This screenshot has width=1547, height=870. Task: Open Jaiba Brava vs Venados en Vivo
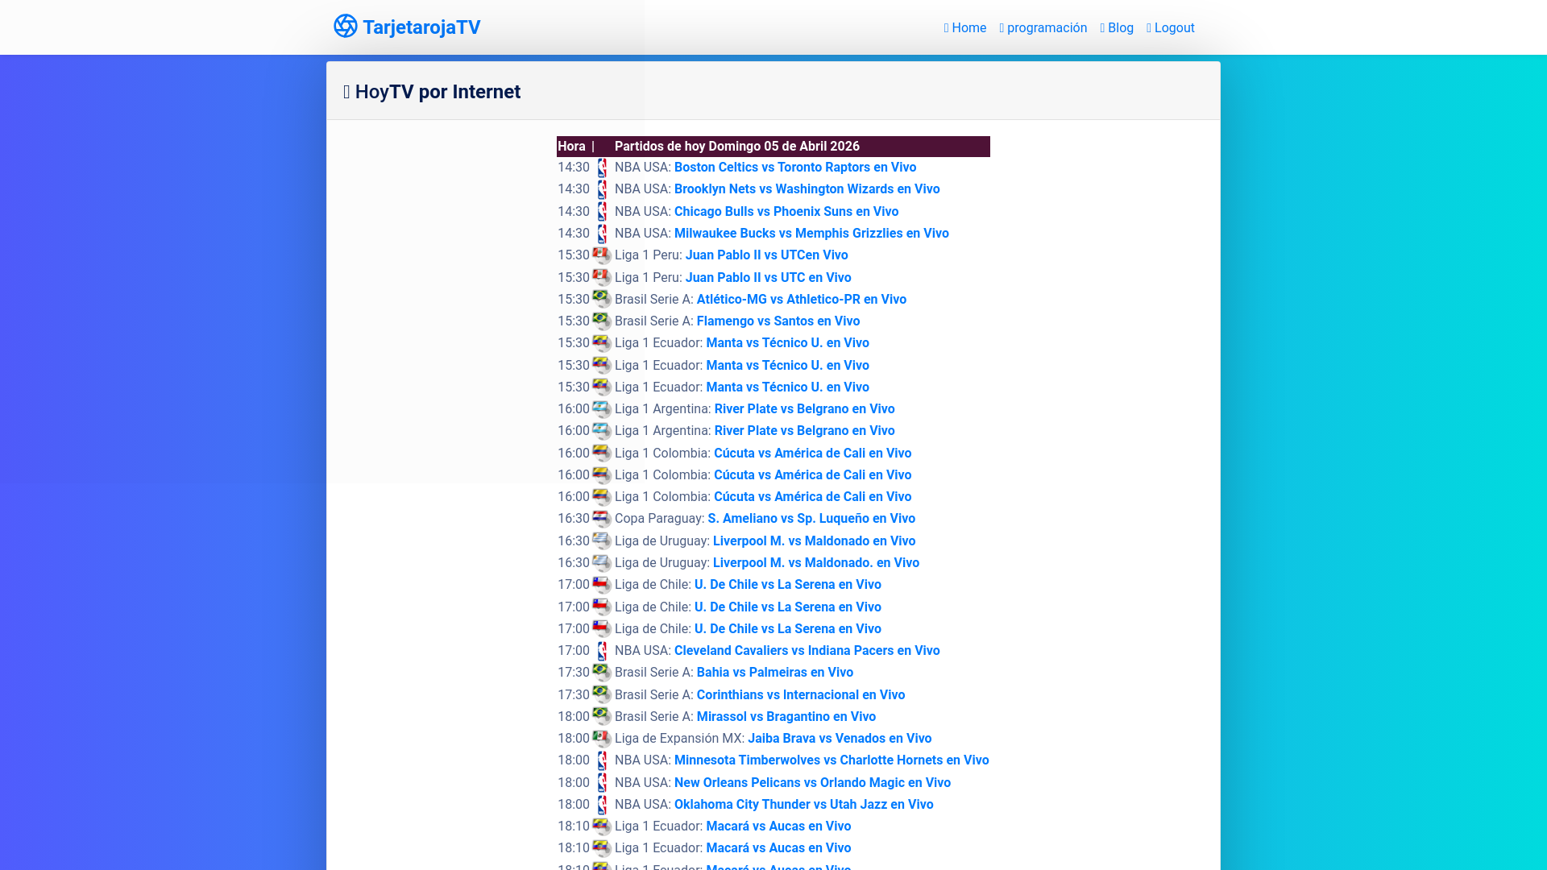(x=840, y=739)
